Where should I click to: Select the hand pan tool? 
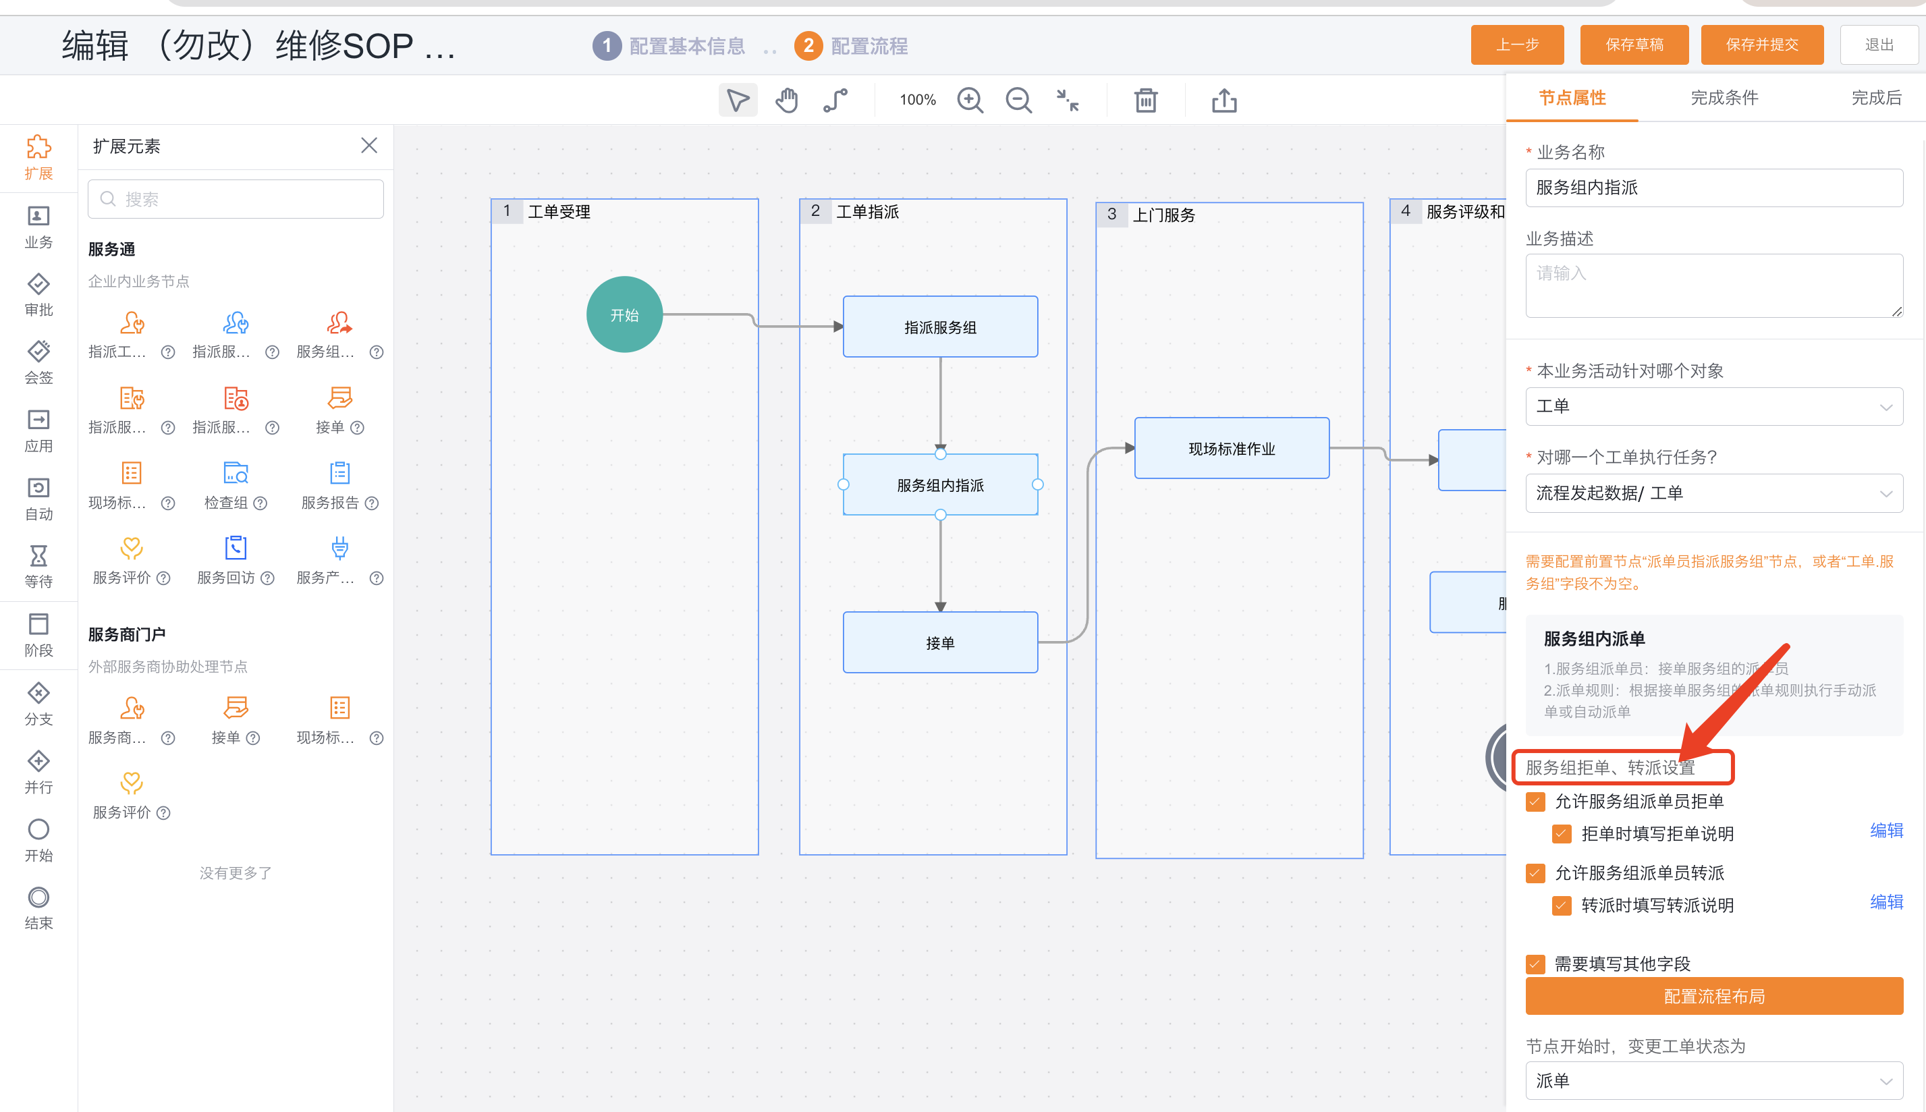pos(787,100)
